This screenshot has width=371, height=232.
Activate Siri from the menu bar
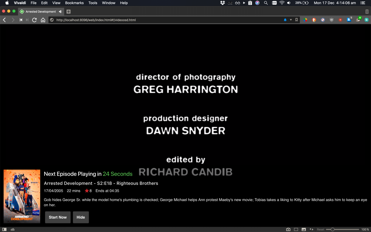[257, 3]
